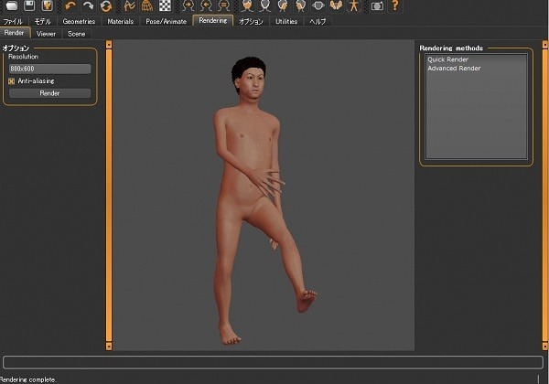
Task: Open the Utilities tab
Action: [x=286, y=21]
